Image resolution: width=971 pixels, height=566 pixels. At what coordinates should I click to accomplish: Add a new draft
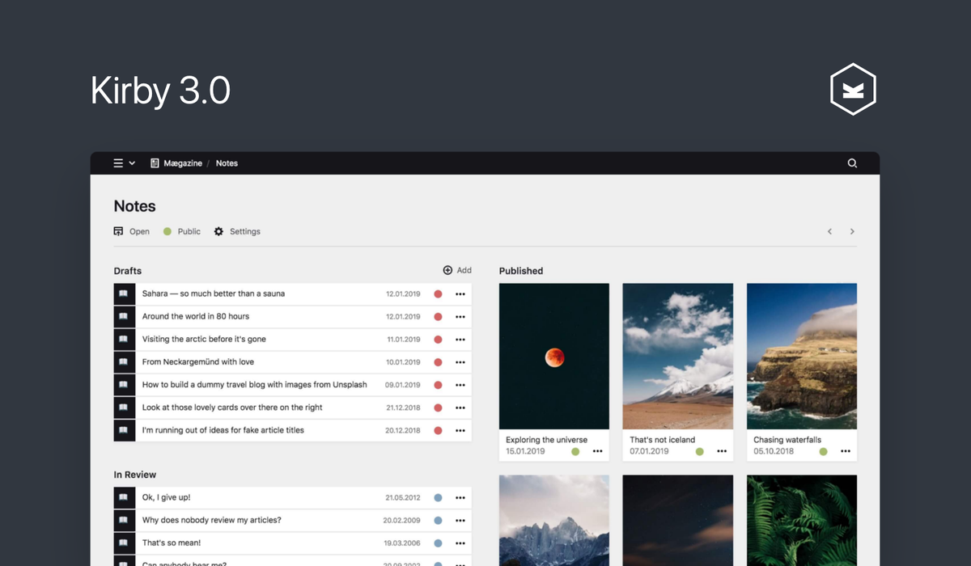click(457, 270)
